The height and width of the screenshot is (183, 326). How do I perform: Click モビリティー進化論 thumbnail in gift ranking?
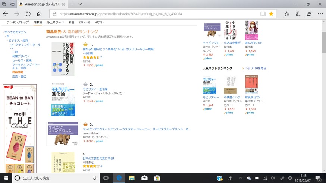click(209, 85)
